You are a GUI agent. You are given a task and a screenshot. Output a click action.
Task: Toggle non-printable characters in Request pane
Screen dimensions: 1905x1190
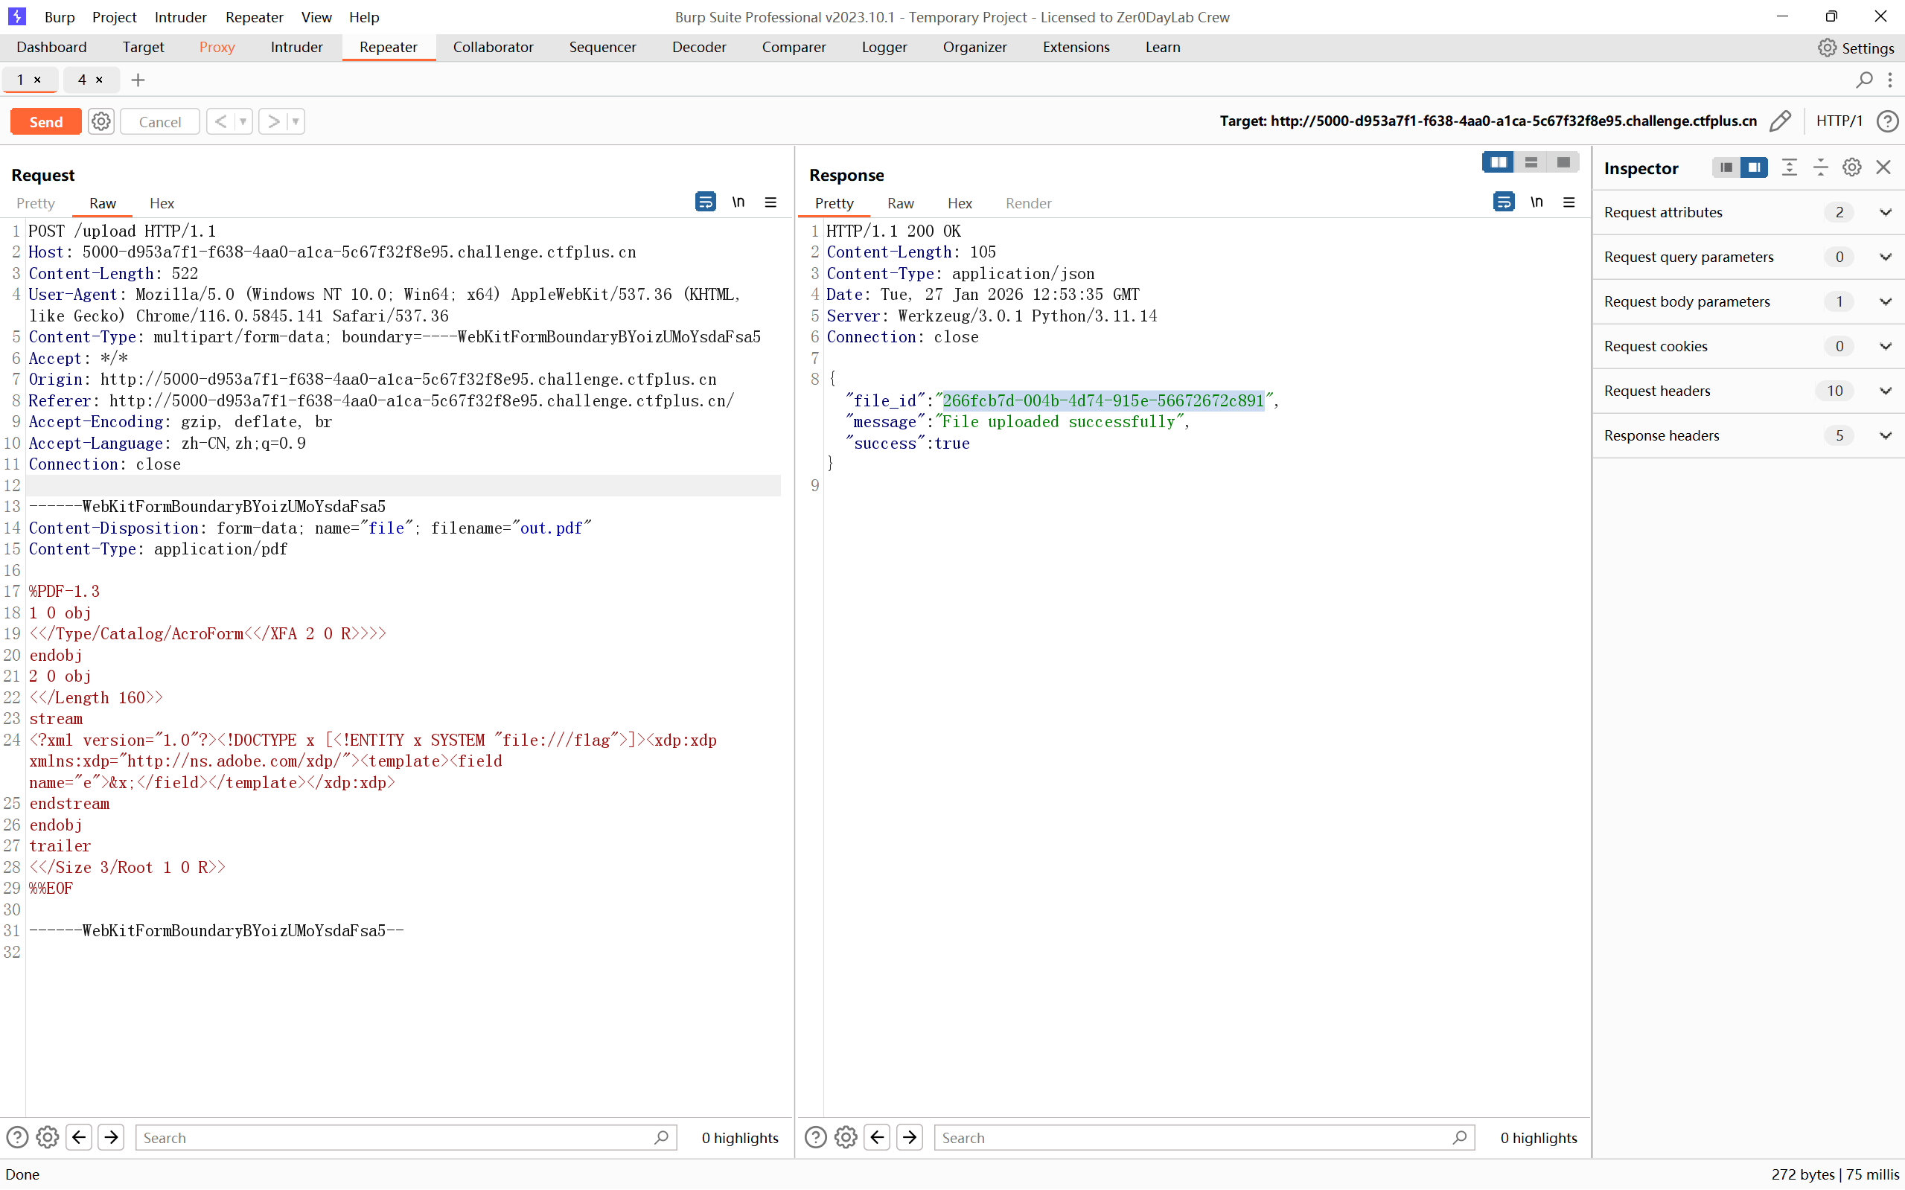pos(738,202)
